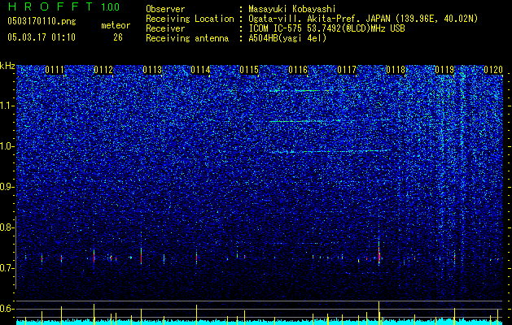
Task: Click the 0116 time marker
Action: coord(298,70)
